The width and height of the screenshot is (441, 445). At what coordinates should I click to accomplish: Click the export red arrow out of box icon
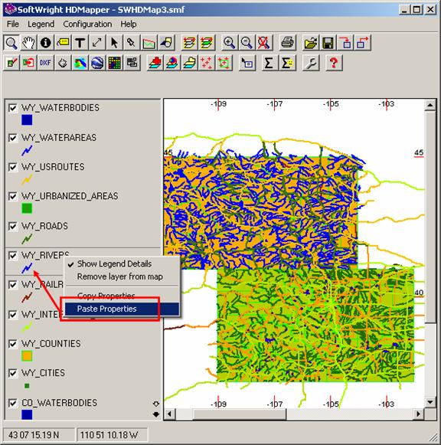click(363, 43)
